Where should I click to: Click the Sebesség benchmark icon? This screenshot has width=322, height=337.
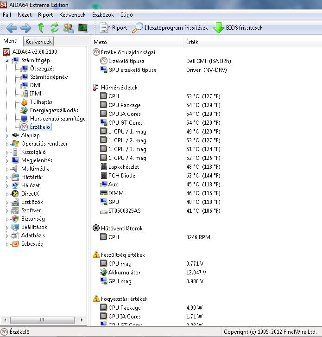click(x=15, y=244)
